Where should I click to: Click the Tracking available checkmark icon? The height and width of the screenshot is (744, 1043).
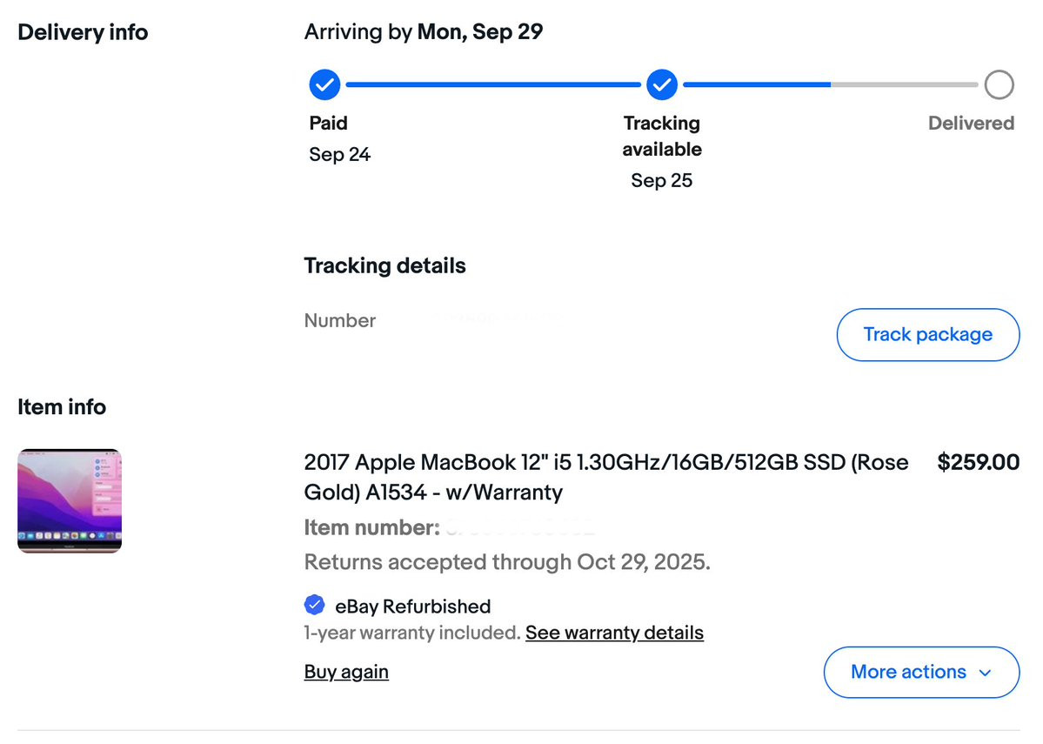[x=662, y=84]
